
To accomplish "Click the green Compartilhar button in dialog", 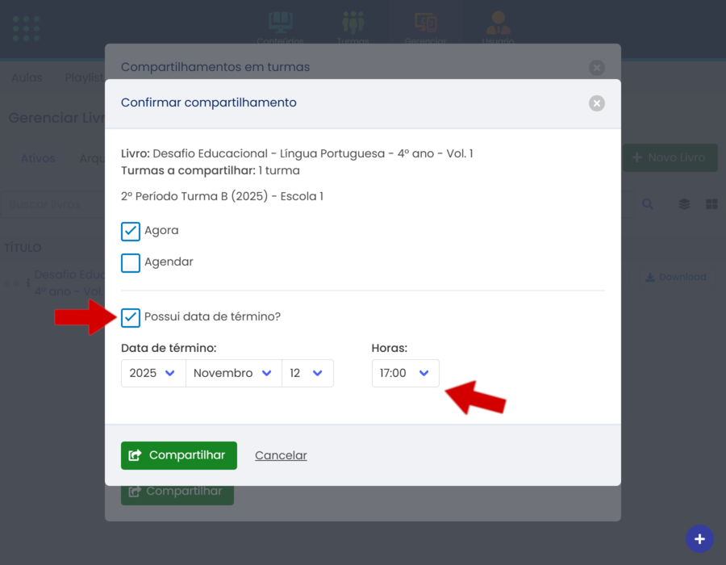I will 179,455.
